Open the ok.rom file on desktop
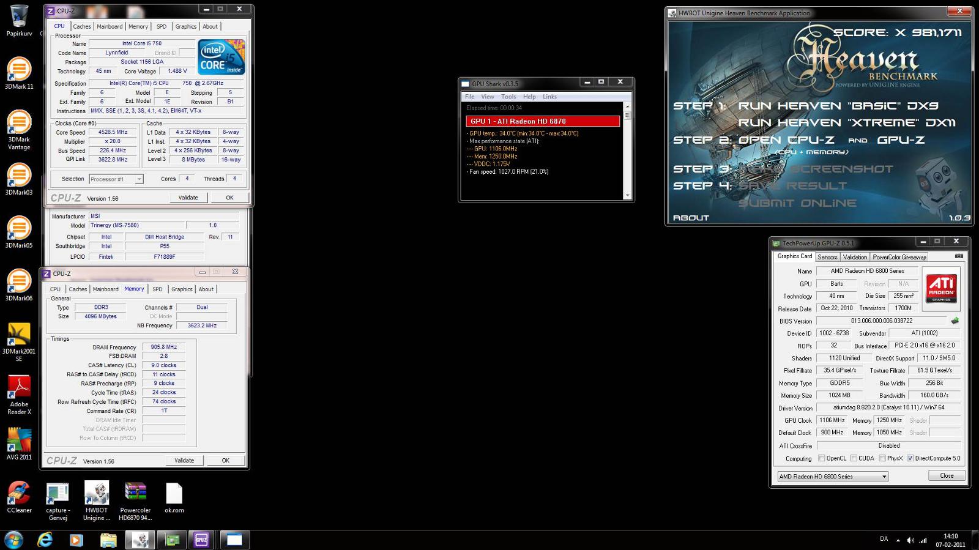Viewport: 979px width, 550px height. coord(174,497)
